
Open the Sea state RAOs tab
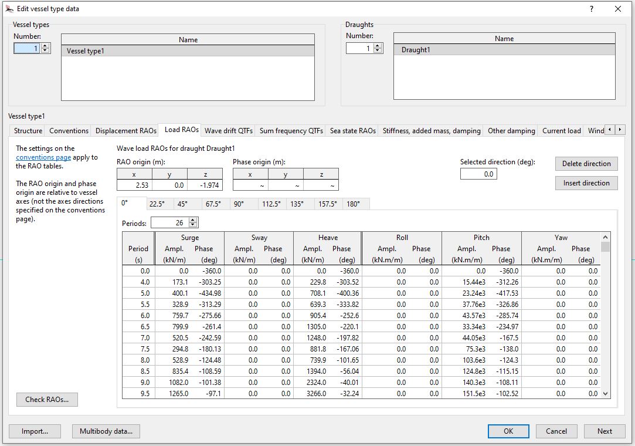353,130
